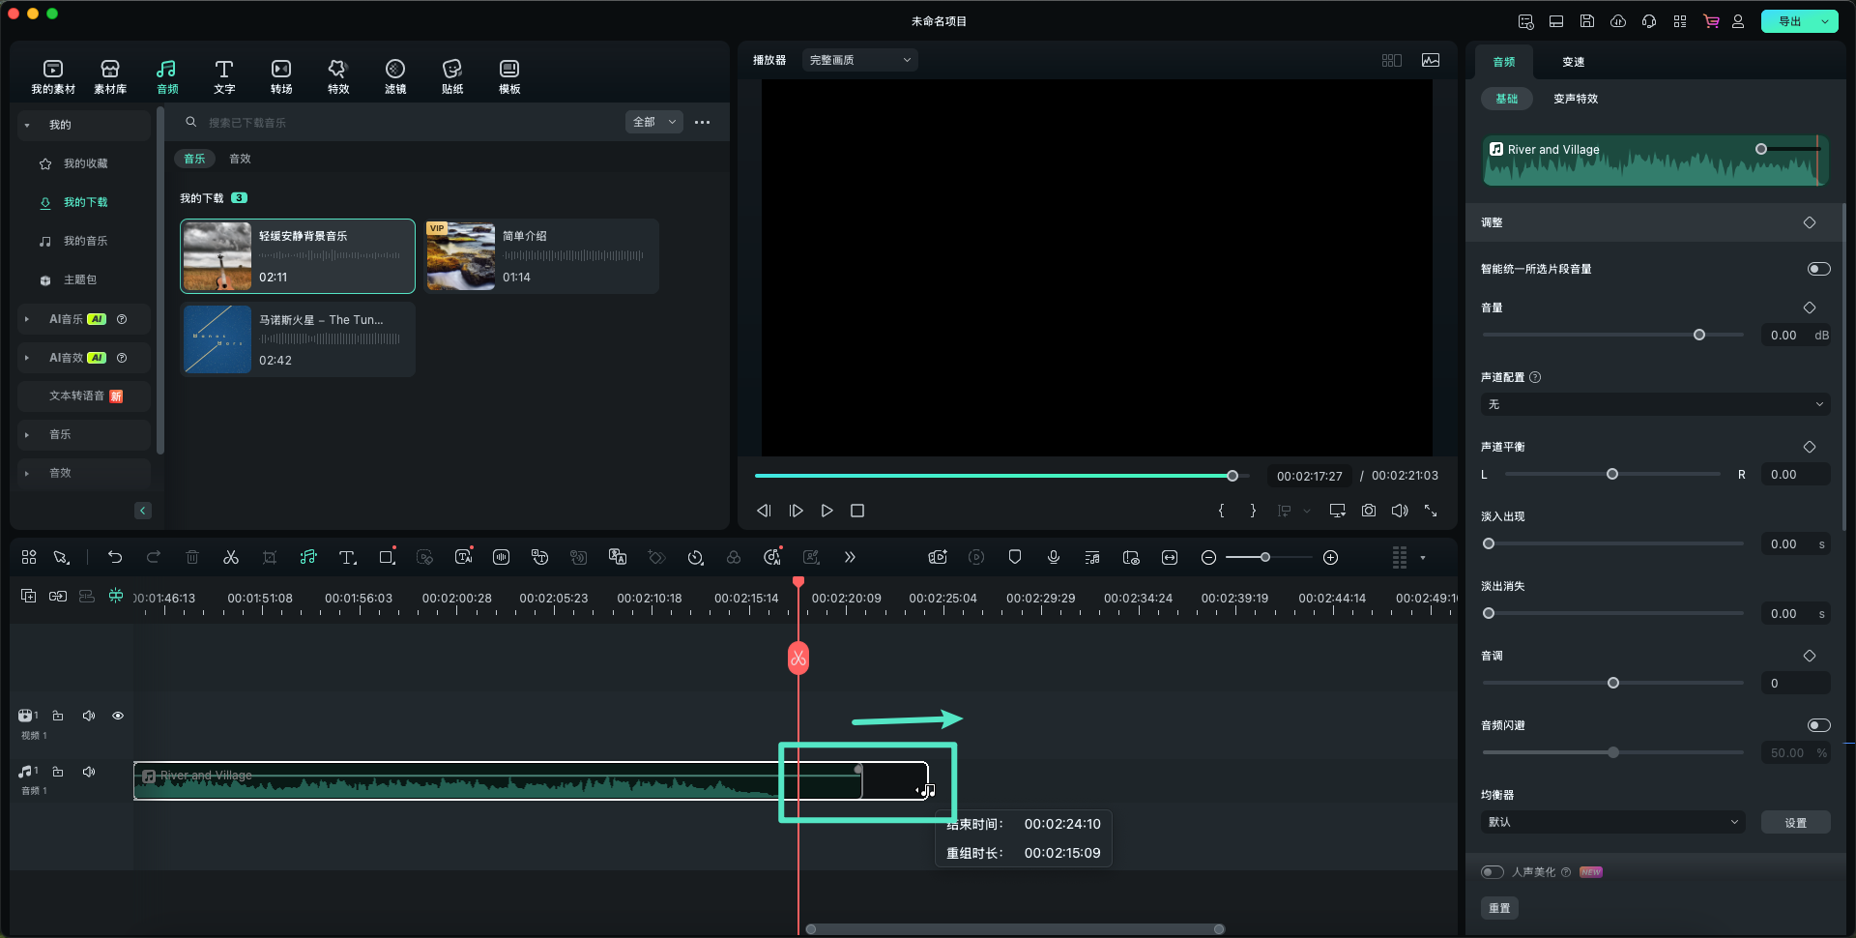Click the zoom in plus on timeline
Viewport: 1856px width, 938px height.
coord(1330,557)
